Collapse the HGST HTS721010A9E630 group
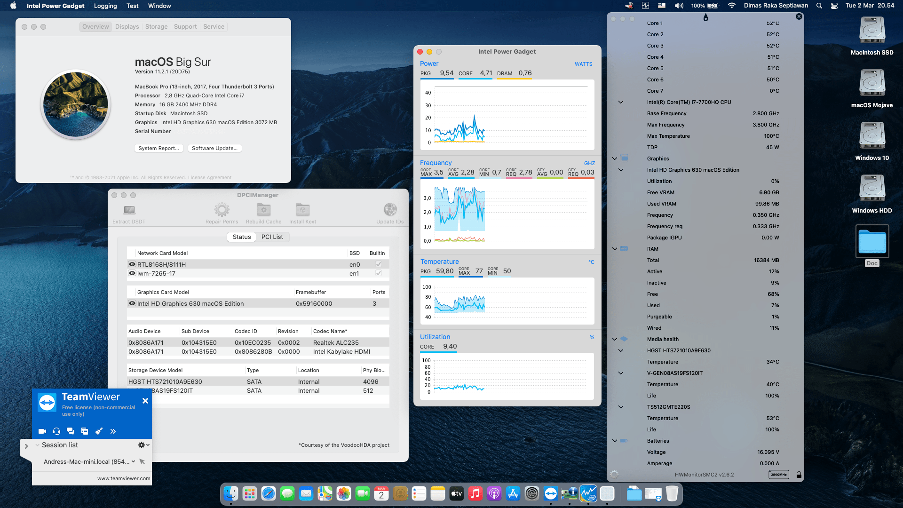Image resolution: width=903 pixels, height=508 pixels. [x=621, y=350]
